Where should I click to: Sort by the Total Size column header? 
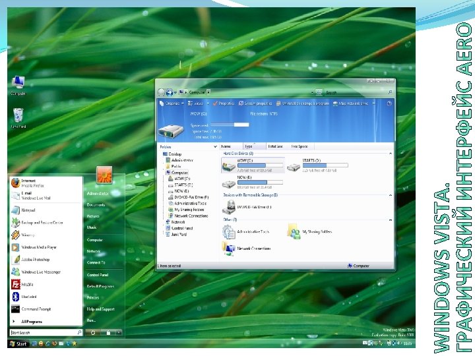coord(277,146)
